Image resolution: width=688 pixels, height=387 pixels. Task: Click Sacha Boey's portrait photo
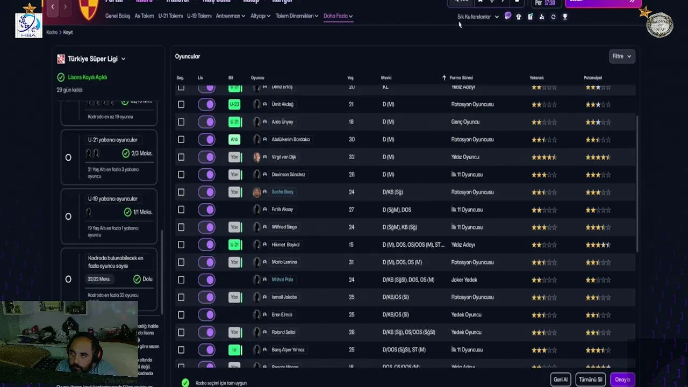tap(256, 192)
